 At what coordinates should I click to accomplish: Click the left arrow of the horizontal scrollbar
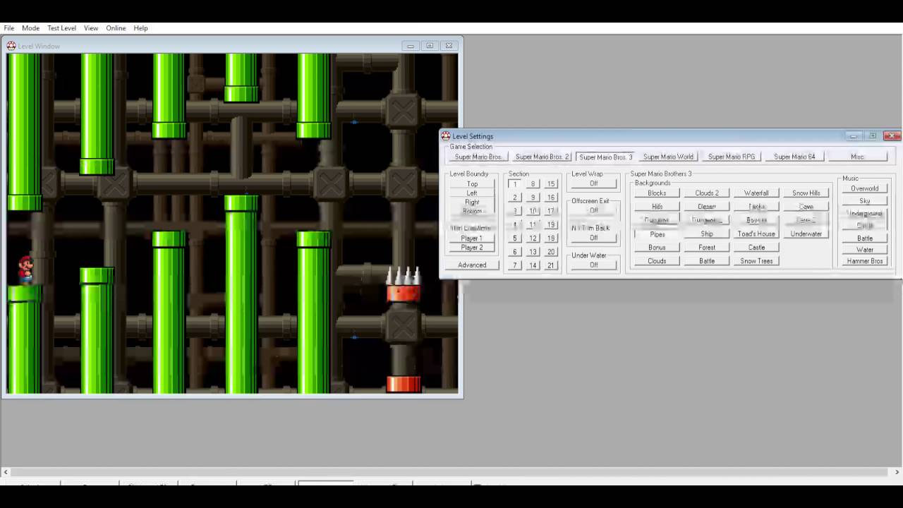(x=6, y=472)
